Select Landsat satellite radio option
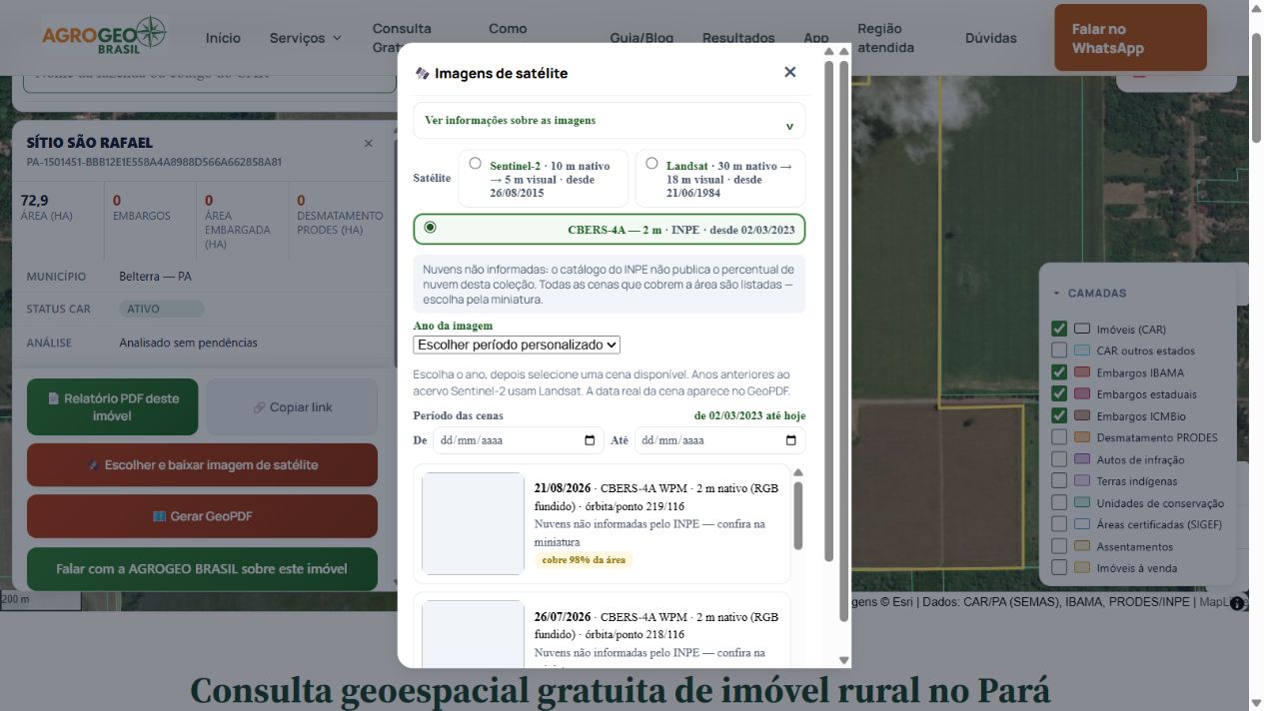This screenshot has height=711, width=1264. tap(651, 164)
